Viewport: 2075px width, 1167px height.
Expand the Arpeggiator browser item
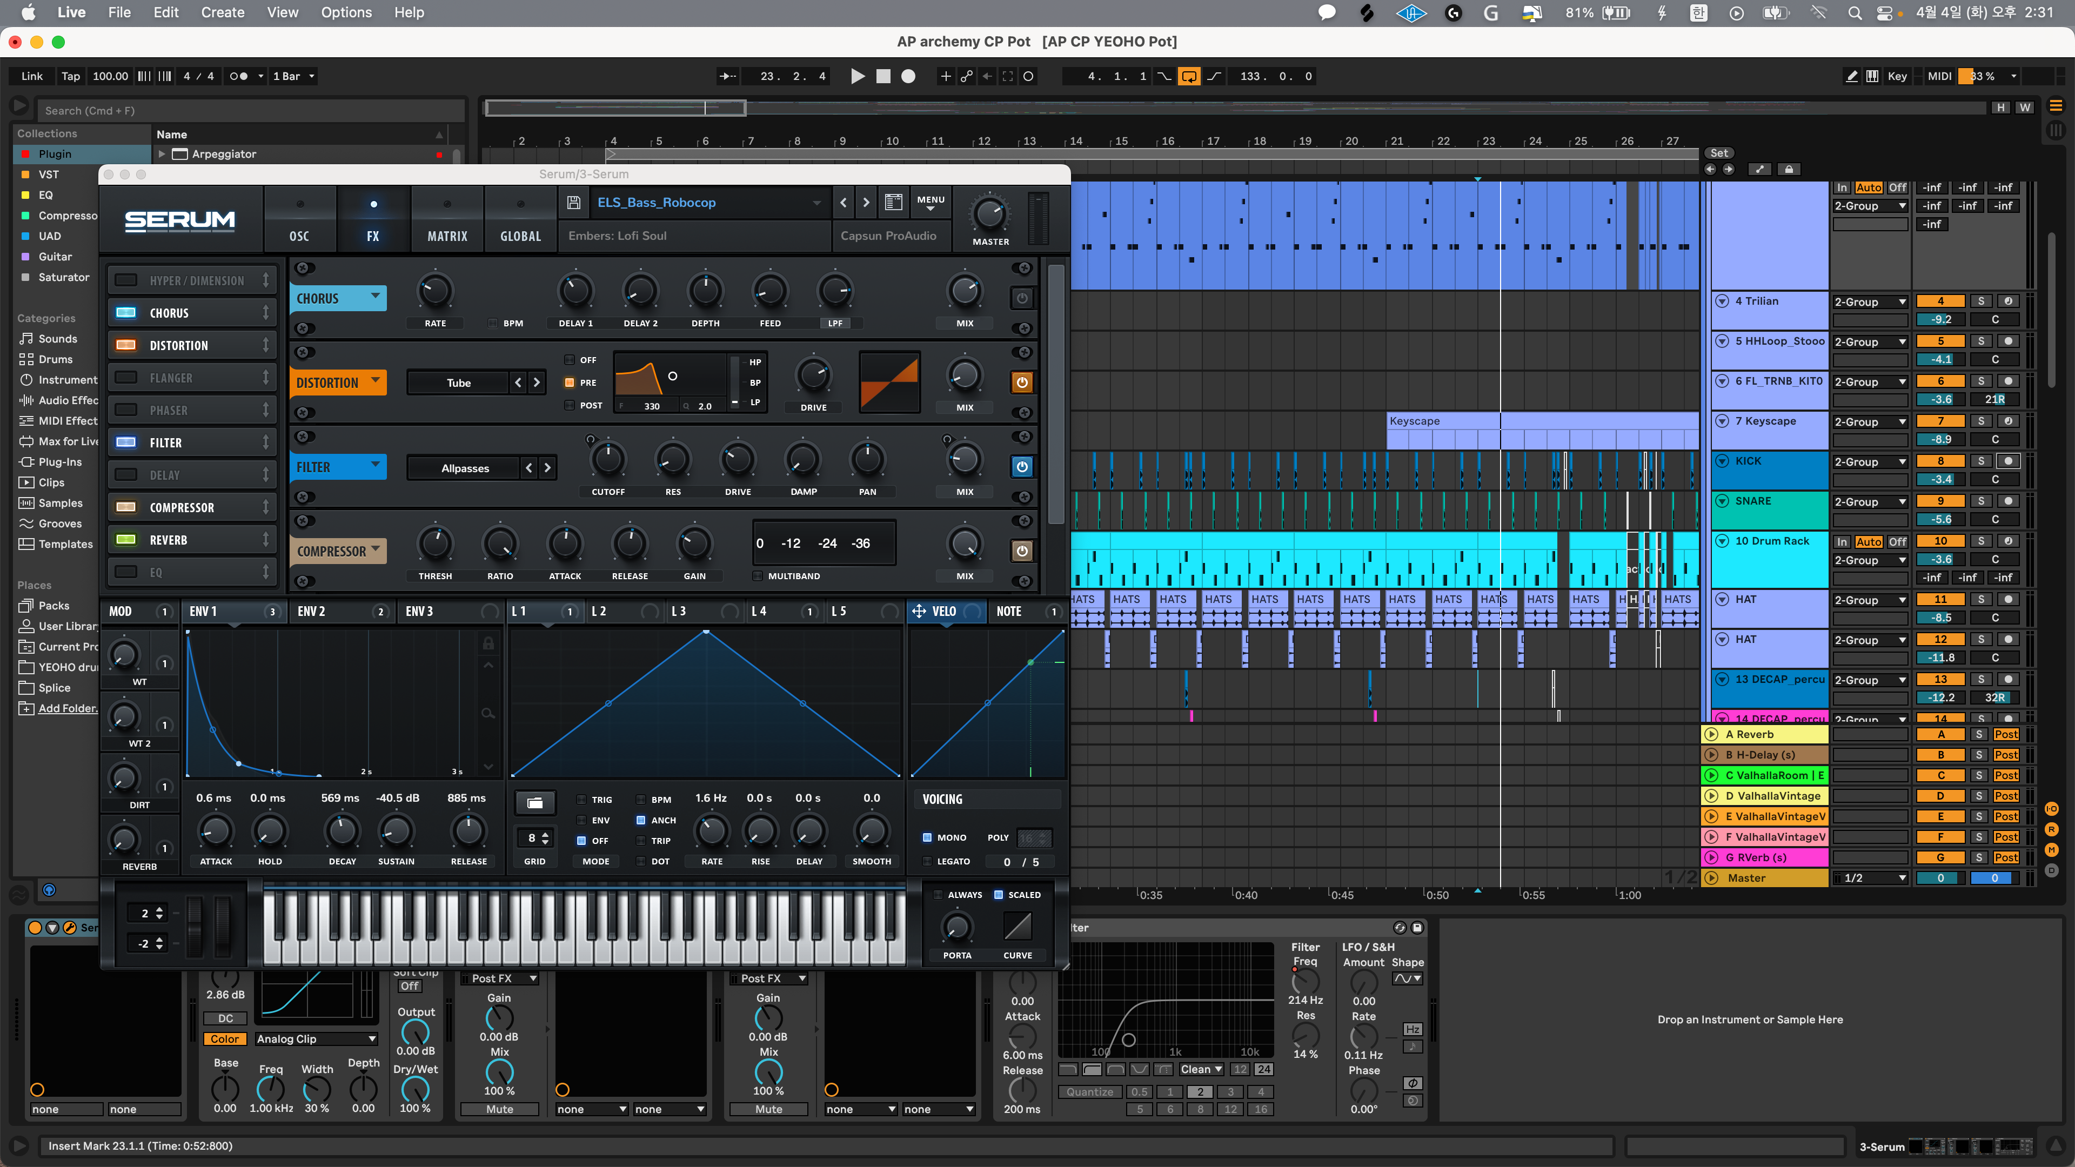pyautogui.click(x=162, y=154)
